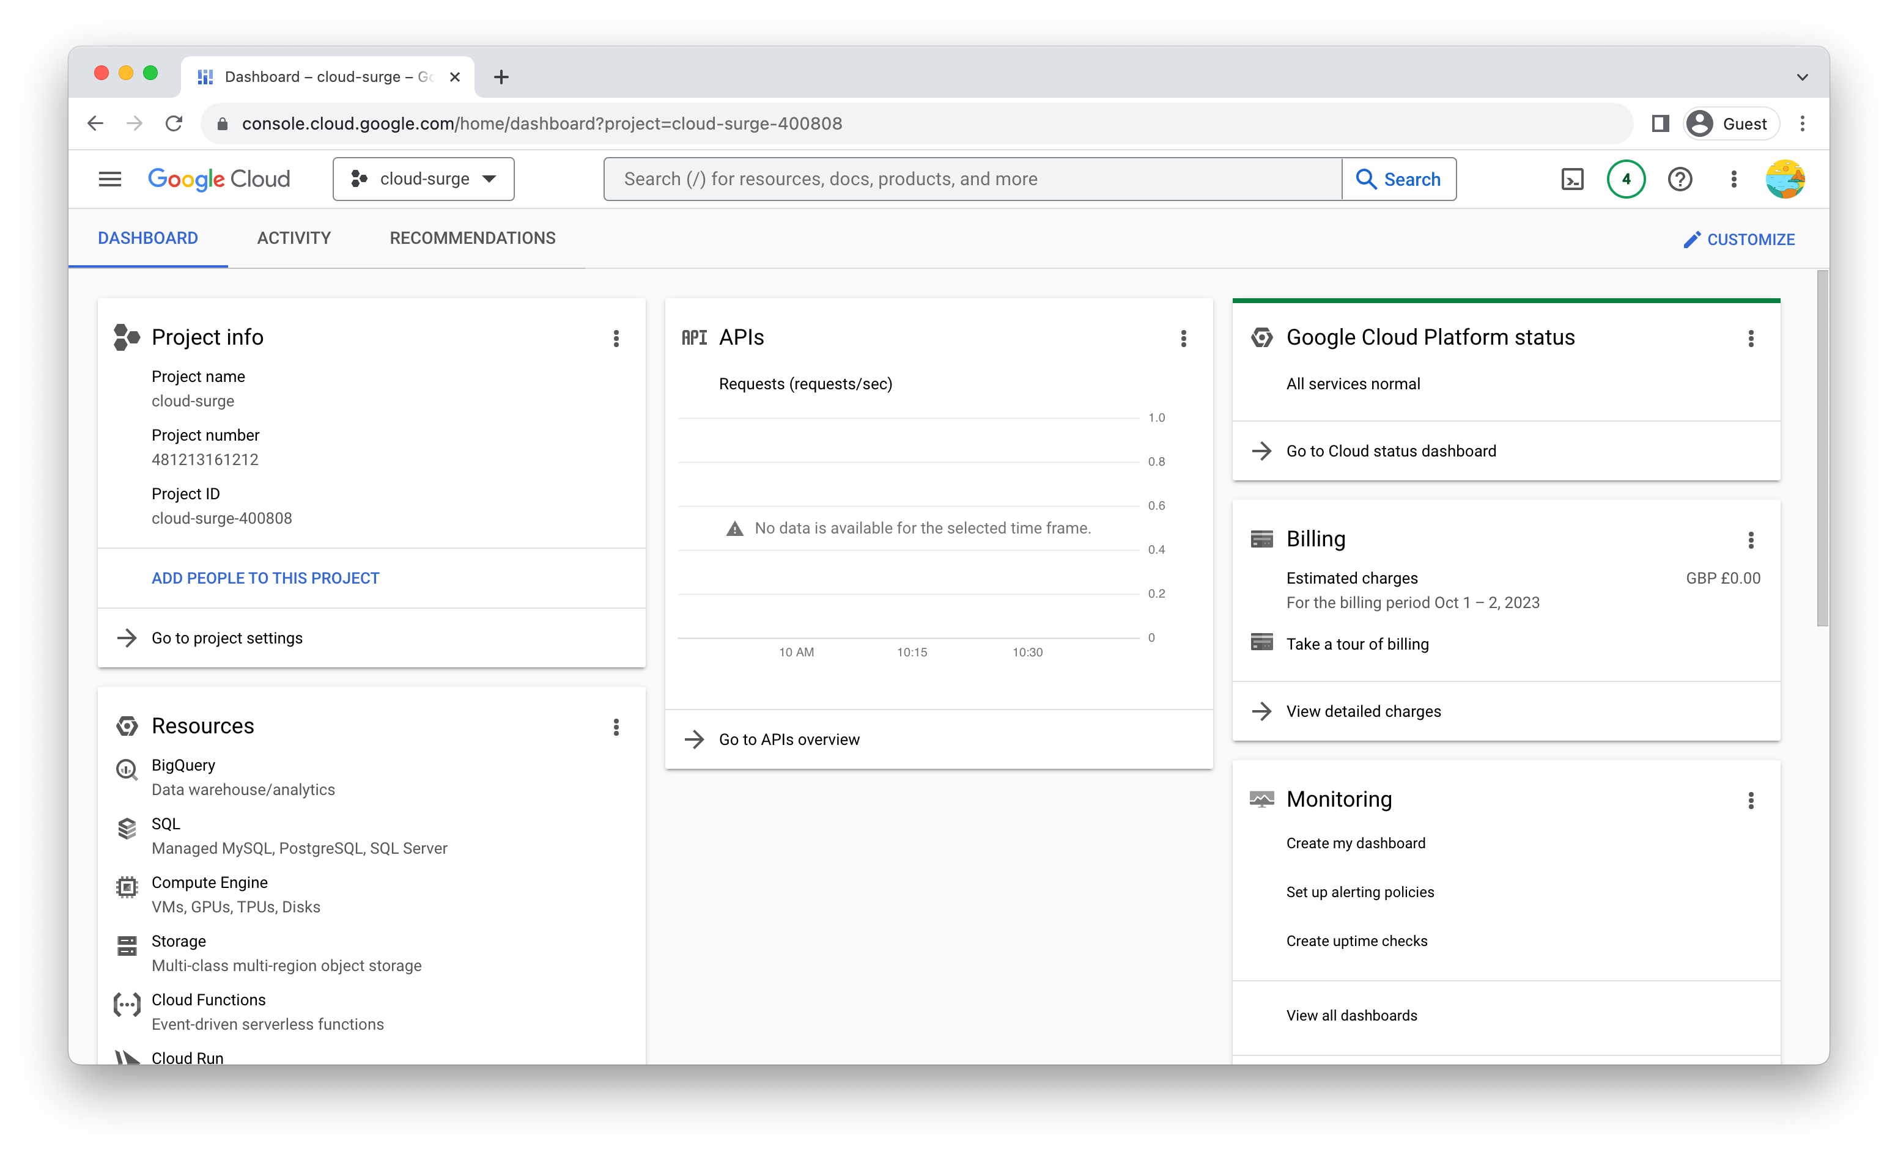Screen dimensions: 1898x1155
Task: Switch to the Recommendations tab
Action: [473, 238]
